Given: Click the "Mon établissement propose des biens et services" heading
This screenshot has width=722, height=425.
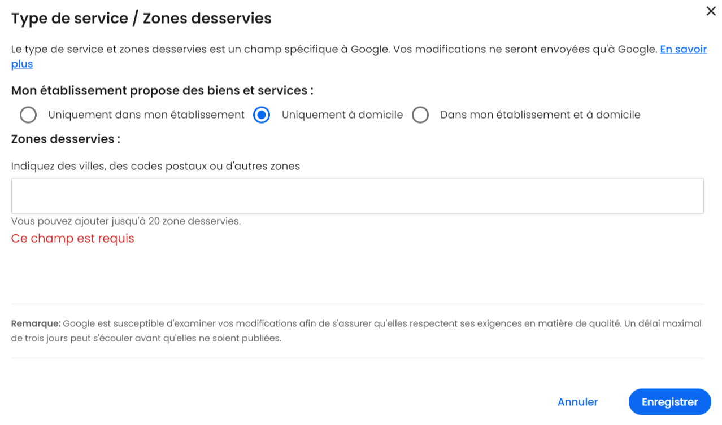Looking at the screenshot, I should [x=162, y=91].
